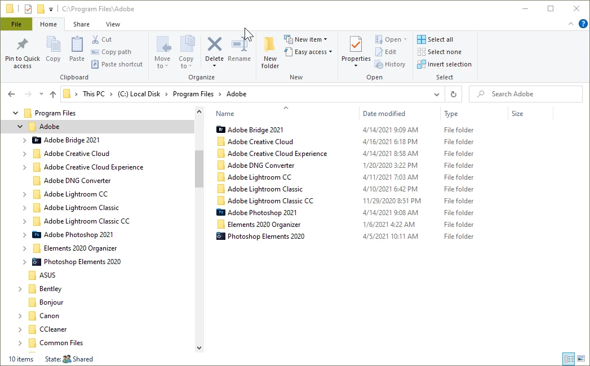
Task: Collapse the Adobe tree node
Action: coord(20,127)
